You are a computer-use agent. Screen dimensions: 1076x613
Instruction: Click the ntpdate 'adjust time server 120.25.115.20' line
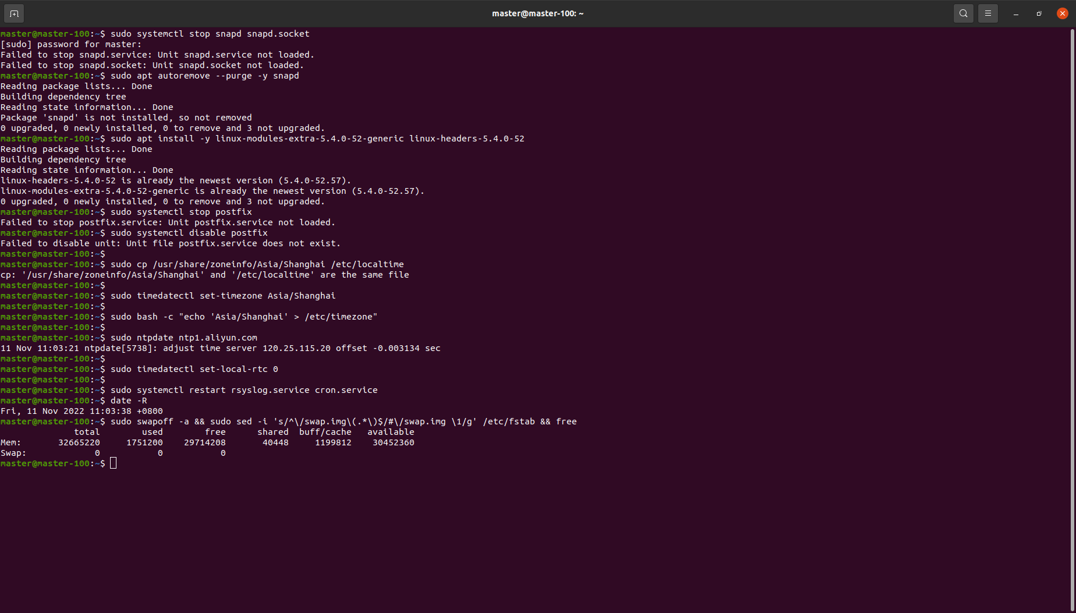click(221, 348)
